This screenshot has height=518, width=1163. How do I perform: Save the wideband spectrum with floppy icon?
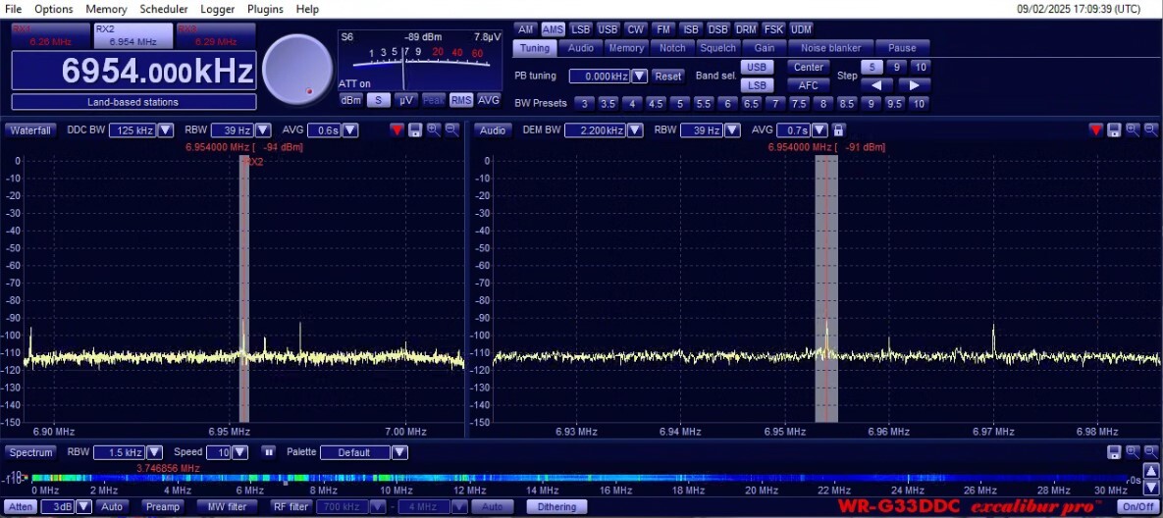tap(1114, 452)
